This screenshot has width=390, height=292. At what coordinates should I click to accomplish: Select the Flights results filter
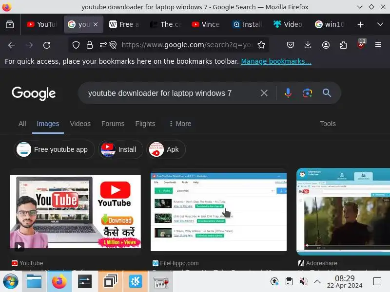[145, 124]
